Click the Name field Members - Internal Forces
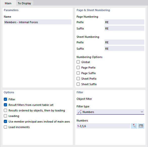This screenshot has width=148, height=147. pos(38,22)
